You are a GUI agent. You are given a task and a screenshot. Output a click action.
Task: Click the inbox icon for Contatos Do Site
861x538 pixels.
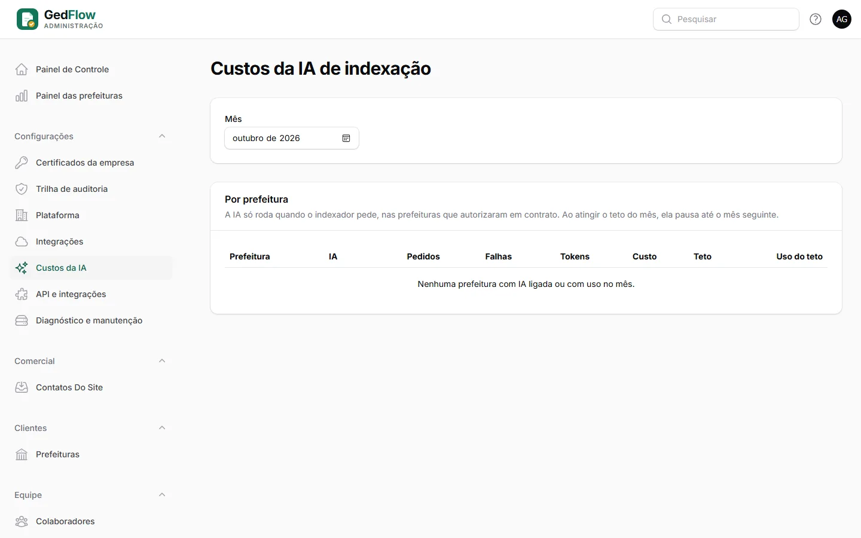(x=22, y=387)
